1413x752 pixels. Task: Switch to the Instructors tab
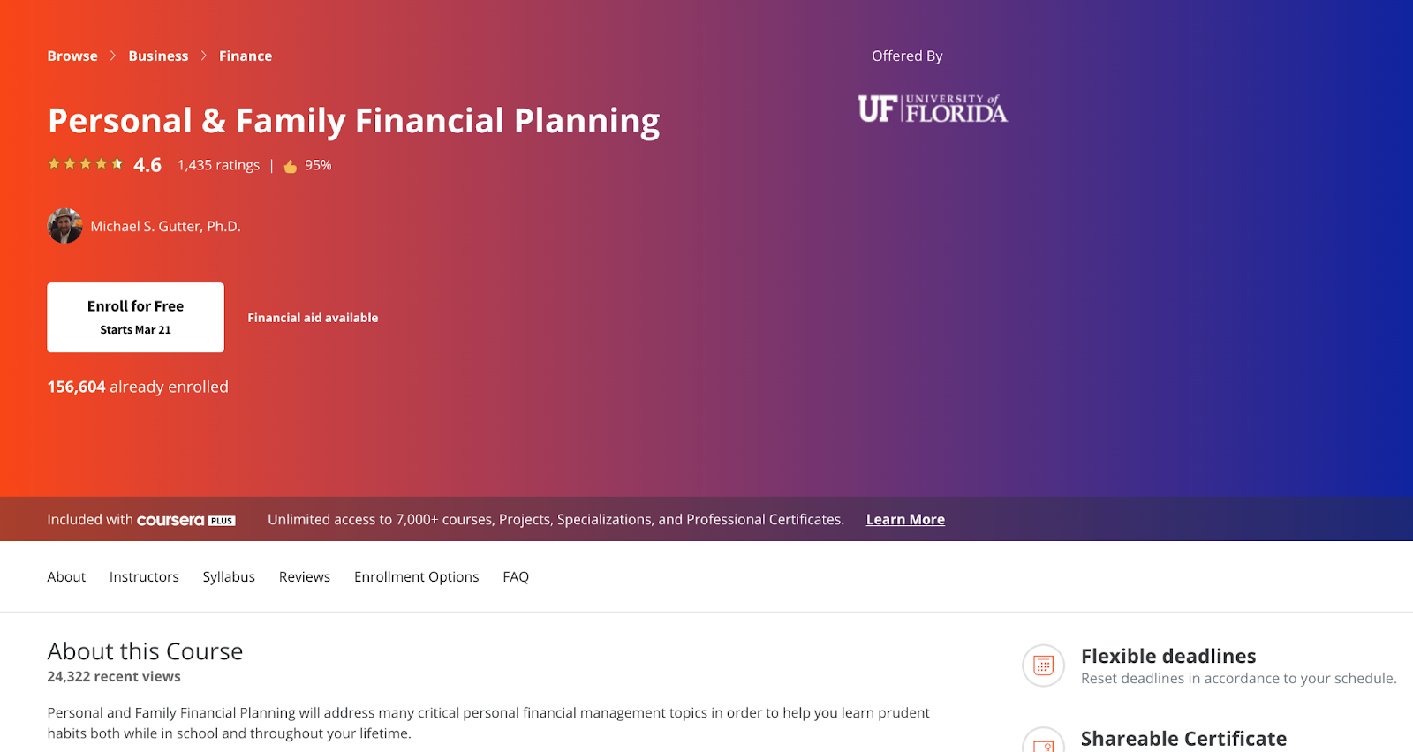(x=144, y=576)
